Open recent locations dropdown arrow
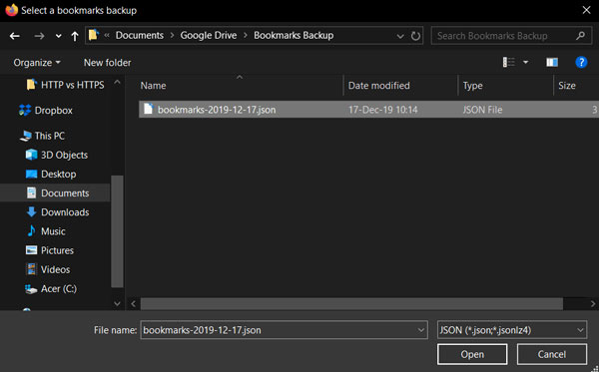Screen dimensions: 599x372 [x=58, y=36]
